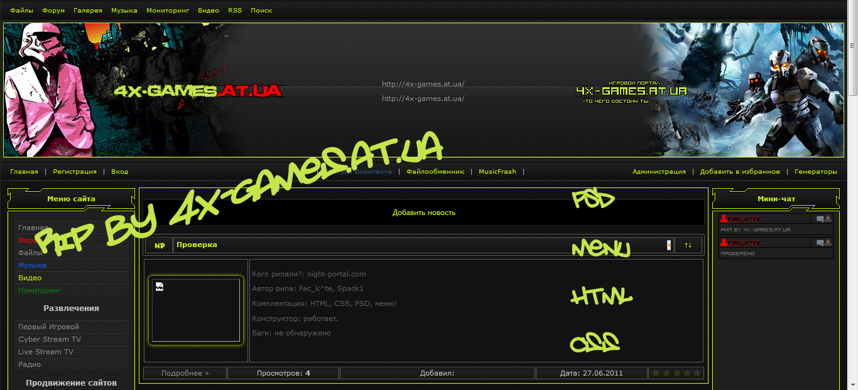Click the red user icon in first chat message

(724, 218)
